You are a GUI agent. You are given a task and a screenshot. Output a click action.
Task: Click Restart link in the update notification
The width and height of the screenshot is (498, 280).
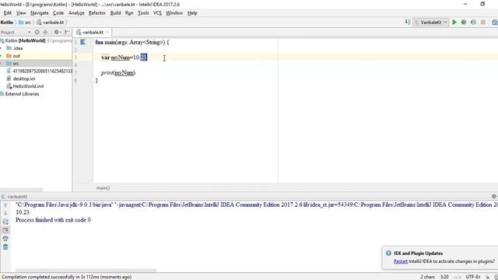401,261
